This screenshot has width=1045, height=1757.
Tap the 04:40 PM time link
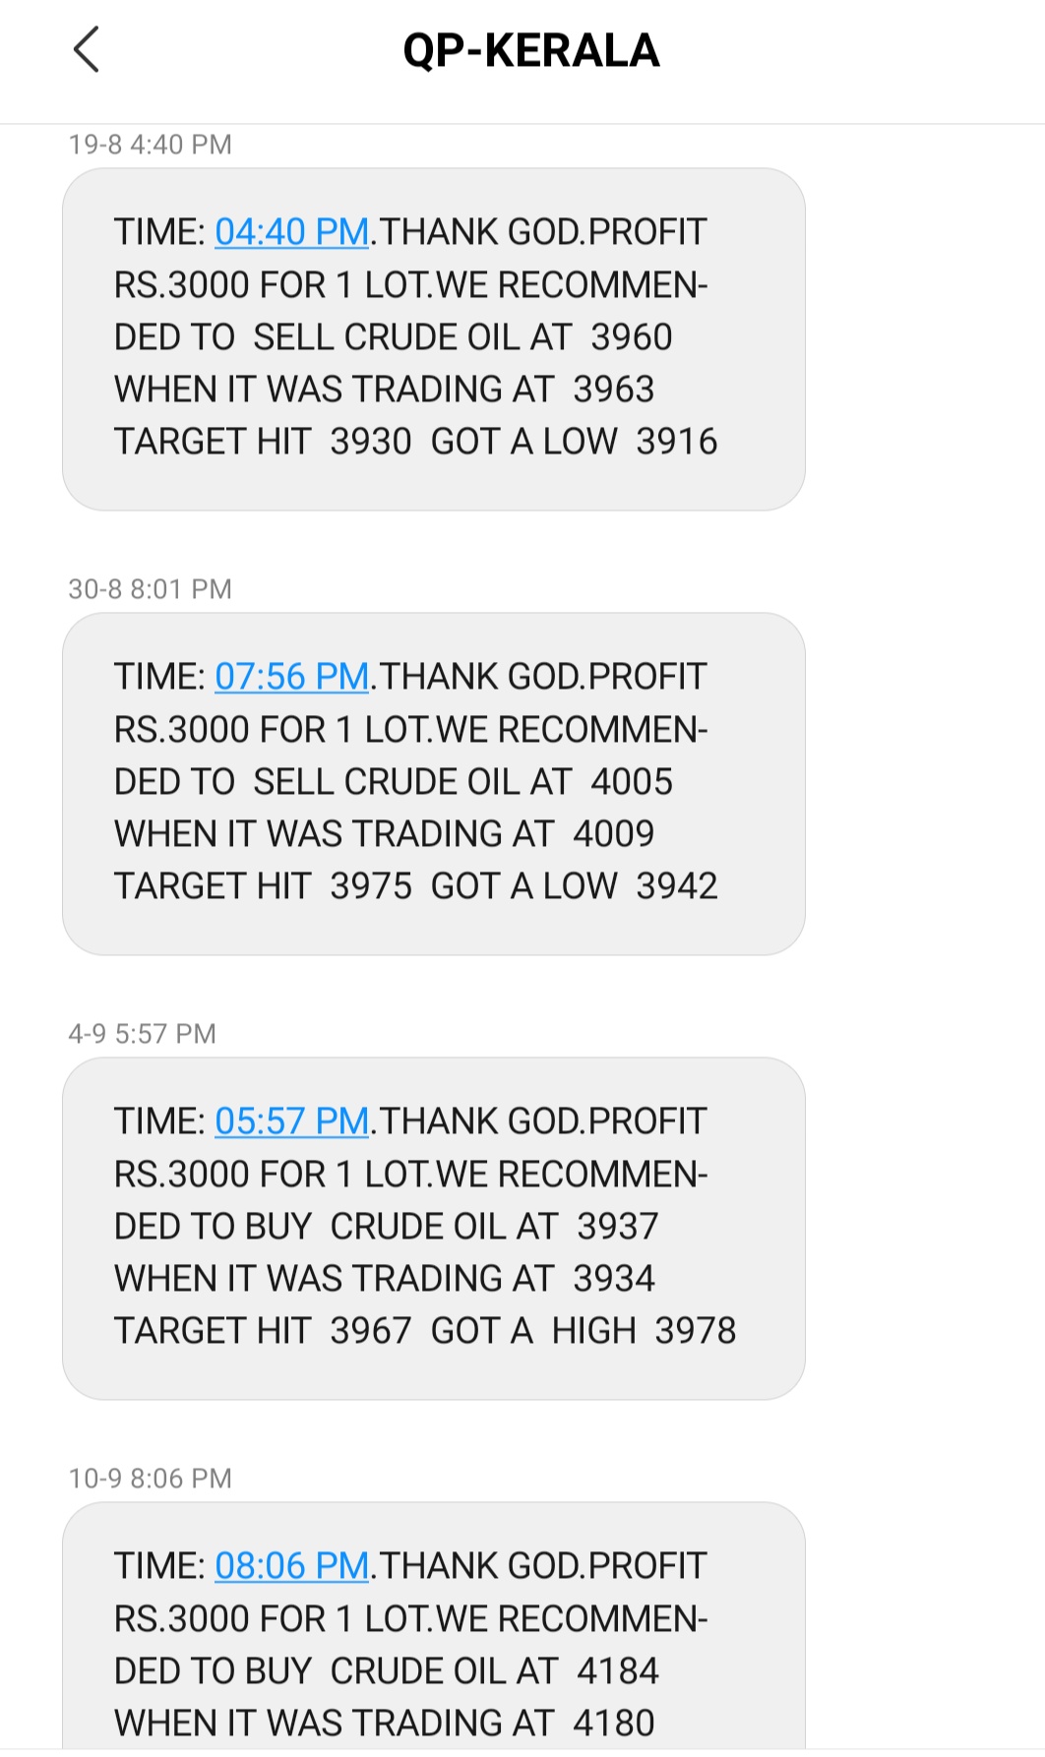click(x=291, y=232)
